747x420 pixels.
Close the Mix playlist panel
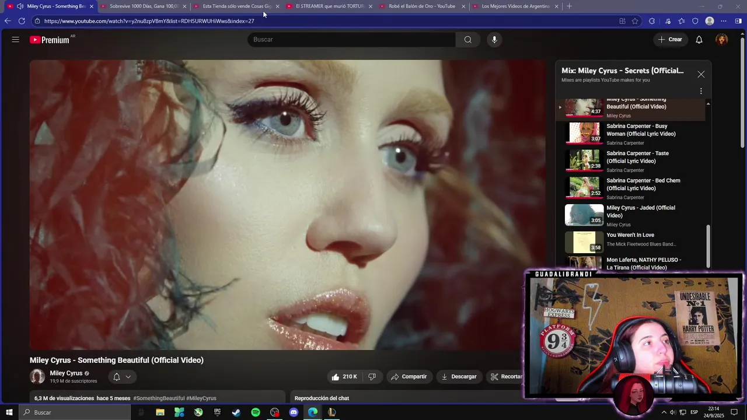coord(701,74)
